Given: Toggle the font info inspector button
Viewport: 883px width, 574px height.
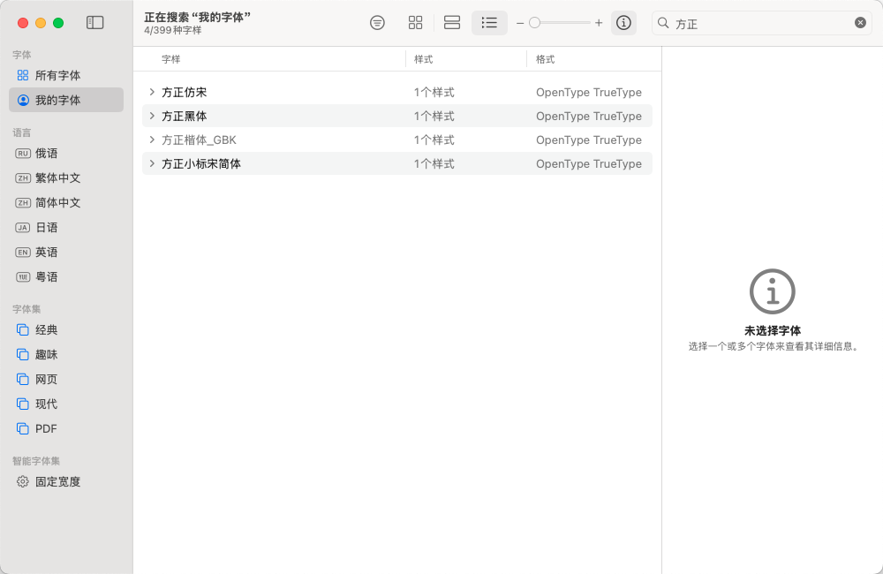Looking at the screenshot, I should [623, 23].
